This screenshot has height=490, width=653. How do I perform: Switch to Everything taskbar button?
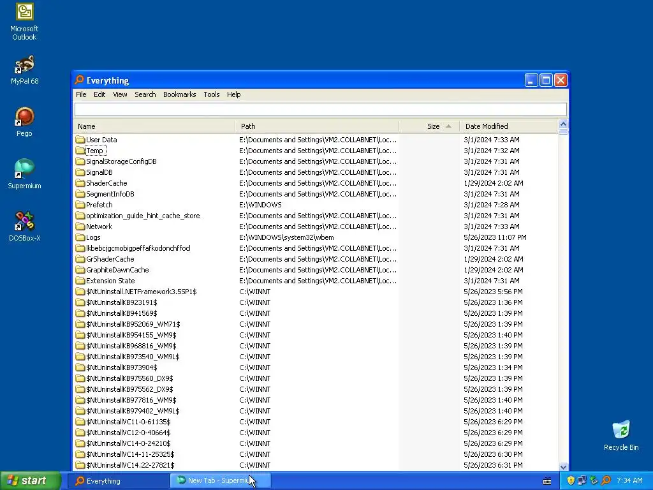[118, 481]
